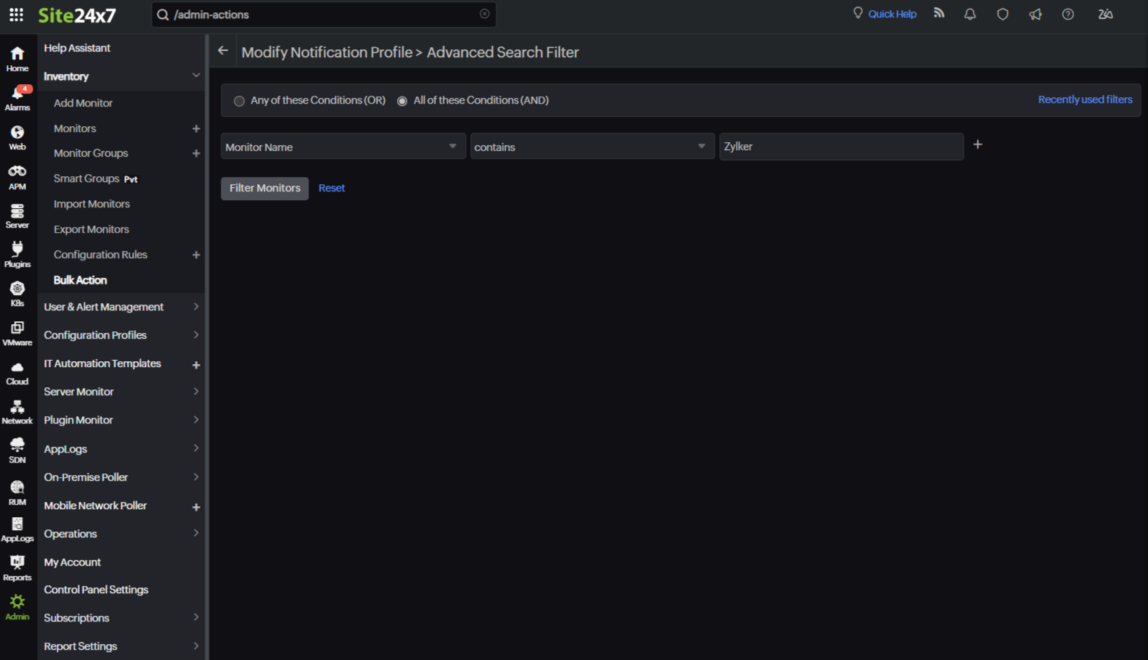Open the Network icon in sidebar

[x=17, y=411]
